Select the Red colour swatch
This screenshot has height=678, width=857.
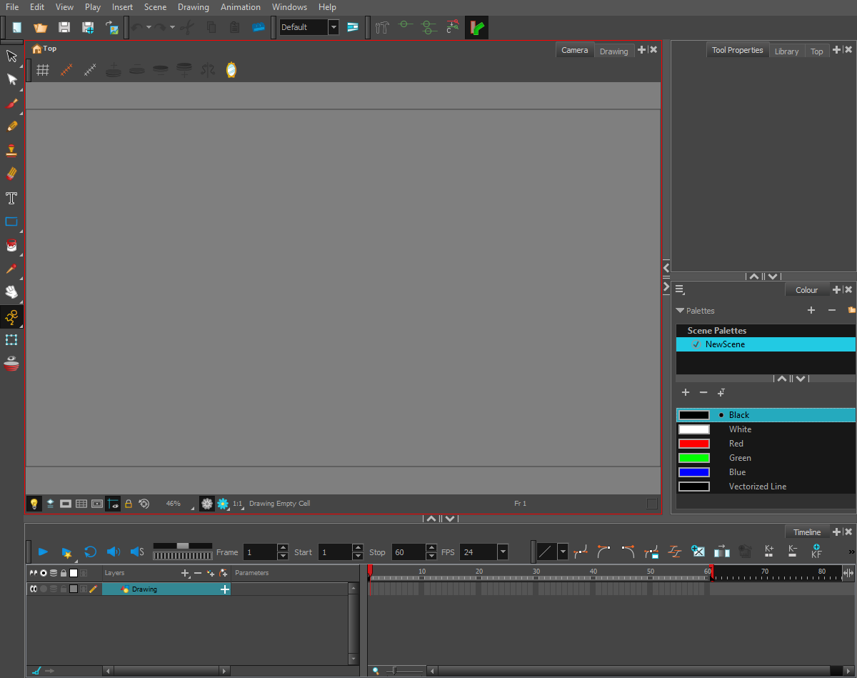coord(694,444)
